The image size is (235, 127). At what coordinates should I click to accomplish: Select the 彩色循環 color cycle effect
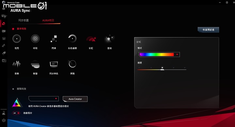[x=72, y=39]
